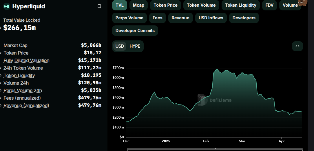Expand the Revenue (annualized) row
The width and height of the screenshot is (314, 151).
click(1, 105)
